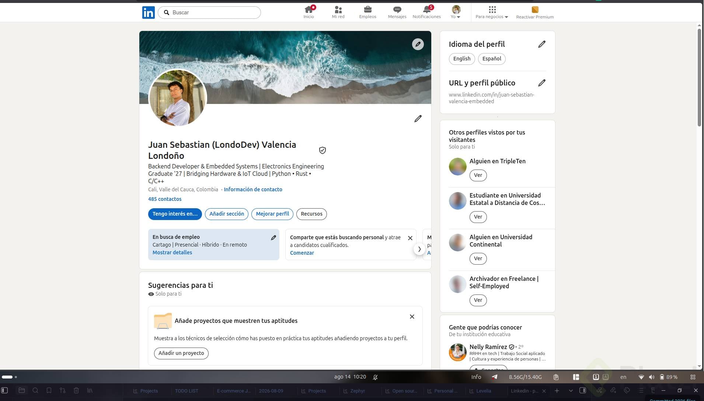Edit profile intro pencil icon

click(418, 119)
